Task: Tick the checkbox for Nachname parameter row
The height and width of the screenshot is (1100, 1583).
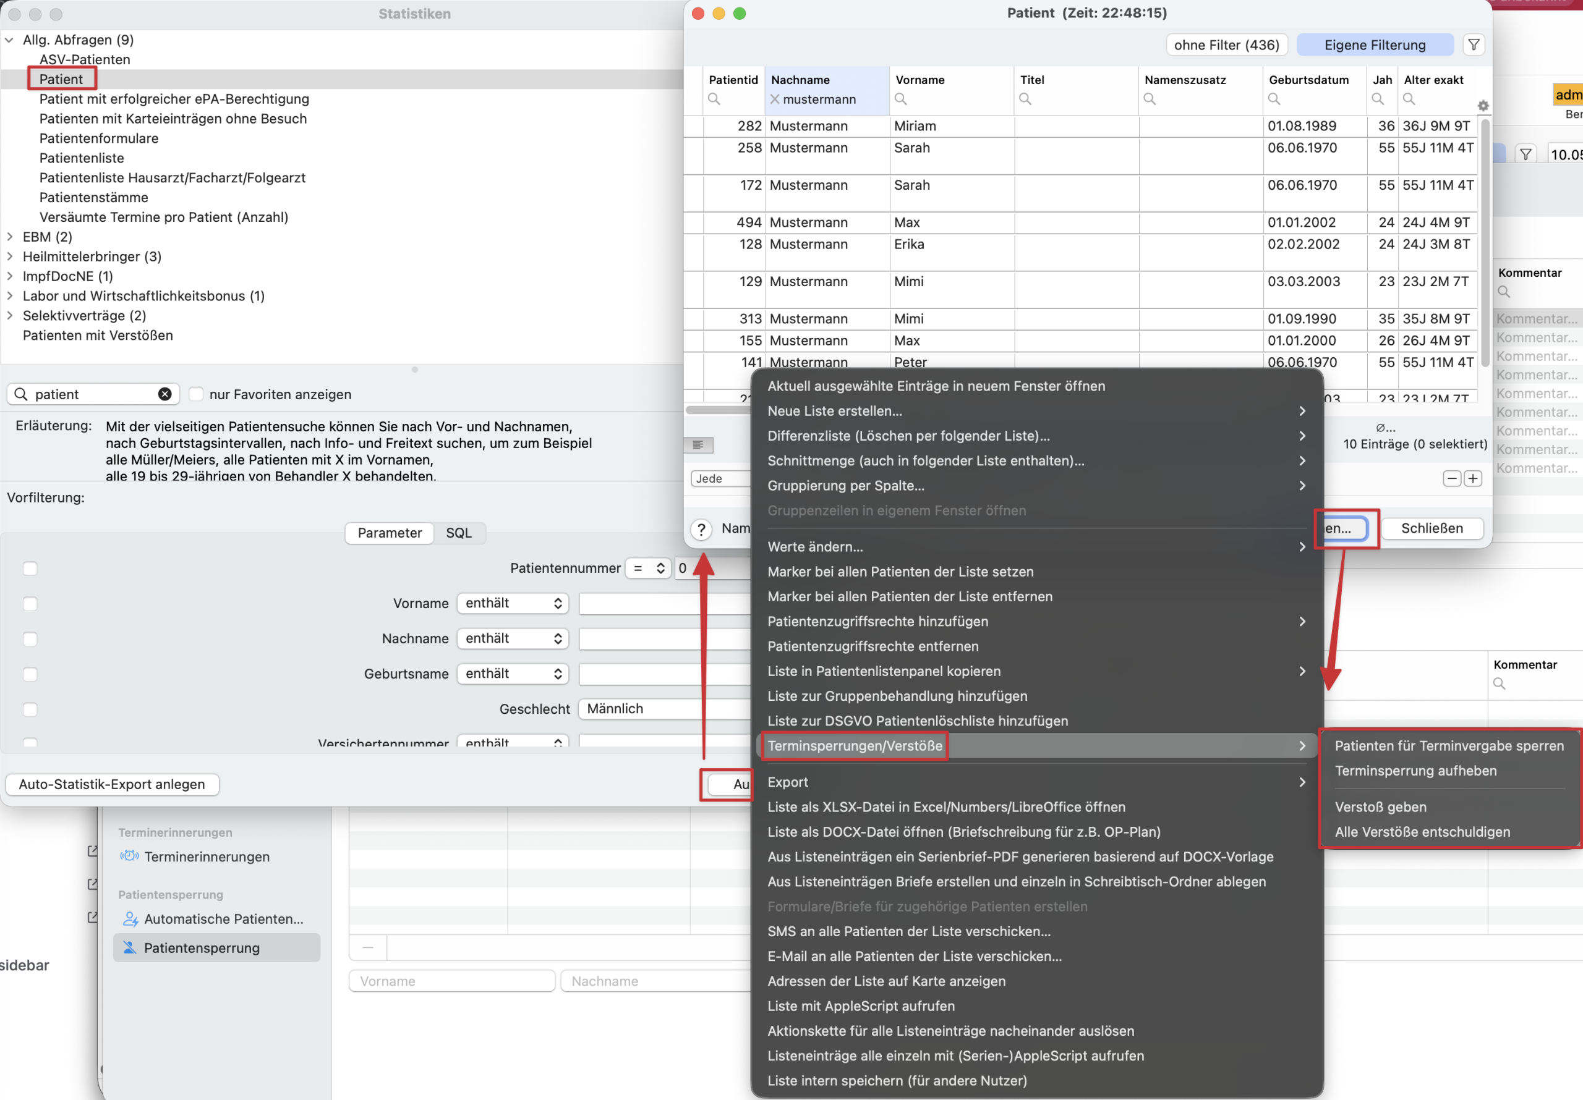Action: click(30, 639)
